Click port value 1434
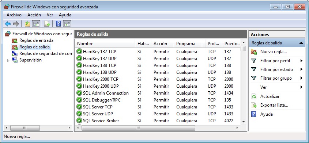Image resolution: width=309 pixels, height=143 pixels. 229,93
